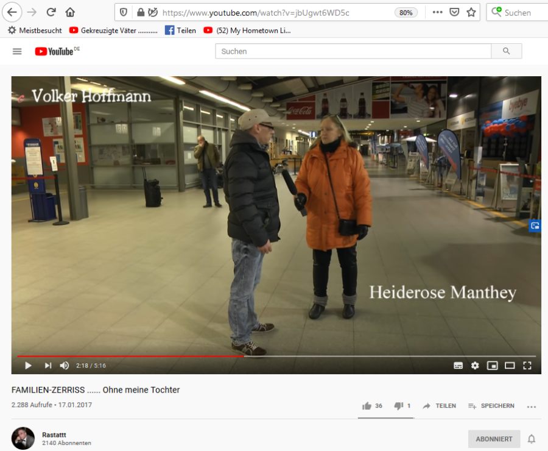The height and width of the screenshot is (451, 548).
Task: Click the YouTube search input field
Action: [x=353, y=51]
